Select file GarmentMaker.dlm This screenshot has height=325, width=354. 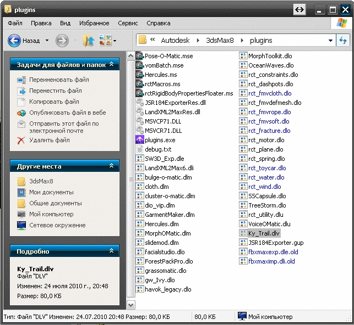(170, 215)
